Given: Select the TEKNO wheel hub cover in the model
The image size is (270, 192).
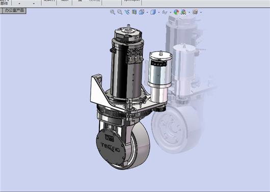Looking at the screenshot, I should click(111, 147).
